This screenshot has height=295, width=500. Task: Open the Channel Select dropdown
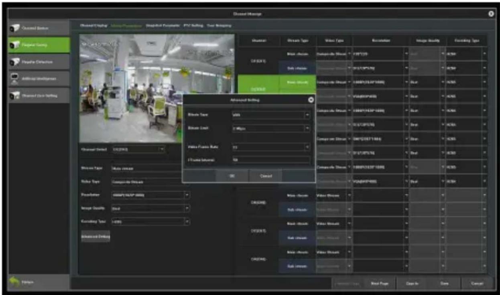click(x=138, y=149)
